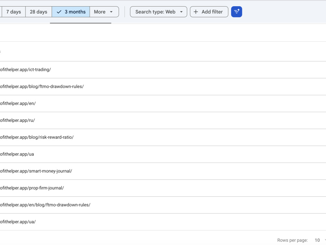
Task: Click the Add filter button
Action: (209, 12)
